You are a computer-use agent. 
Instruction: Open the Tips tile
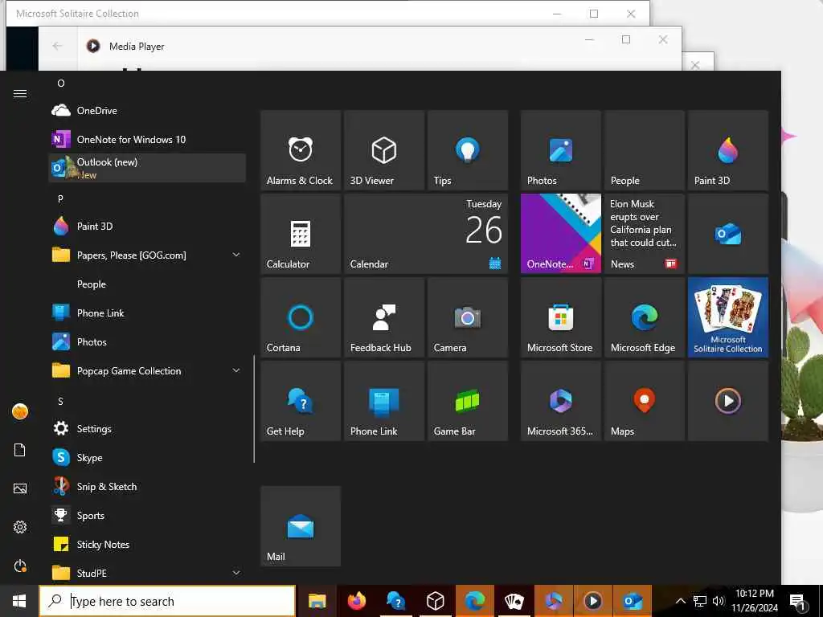tap(468, 150)
